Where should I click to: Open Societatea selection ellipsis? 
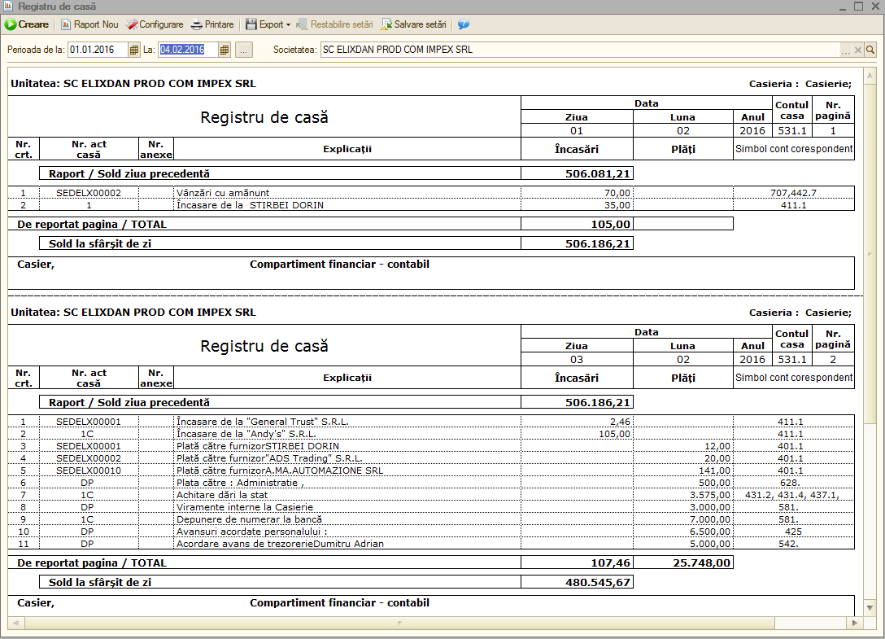coord(845,50)
